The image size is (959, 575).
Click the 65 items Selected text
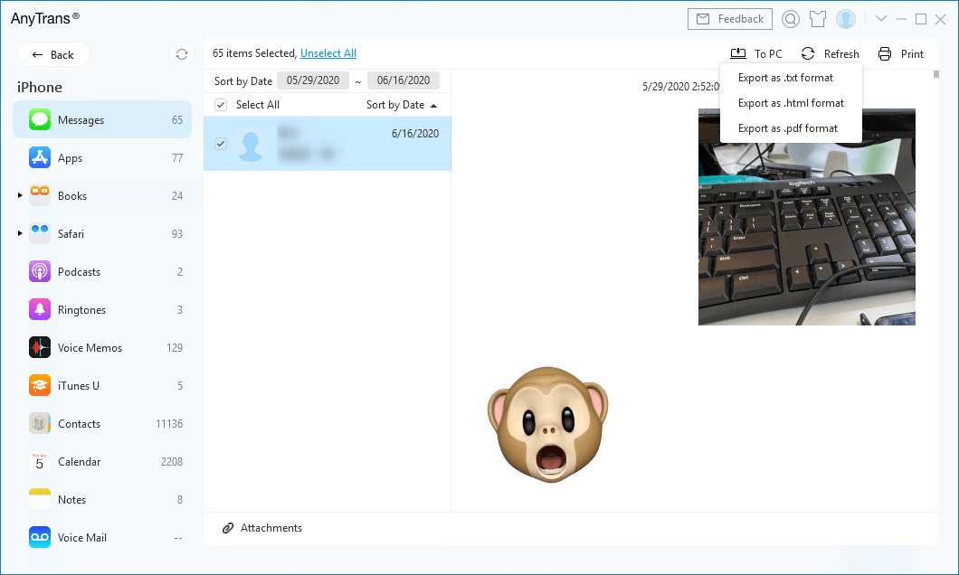coord(254,53)
